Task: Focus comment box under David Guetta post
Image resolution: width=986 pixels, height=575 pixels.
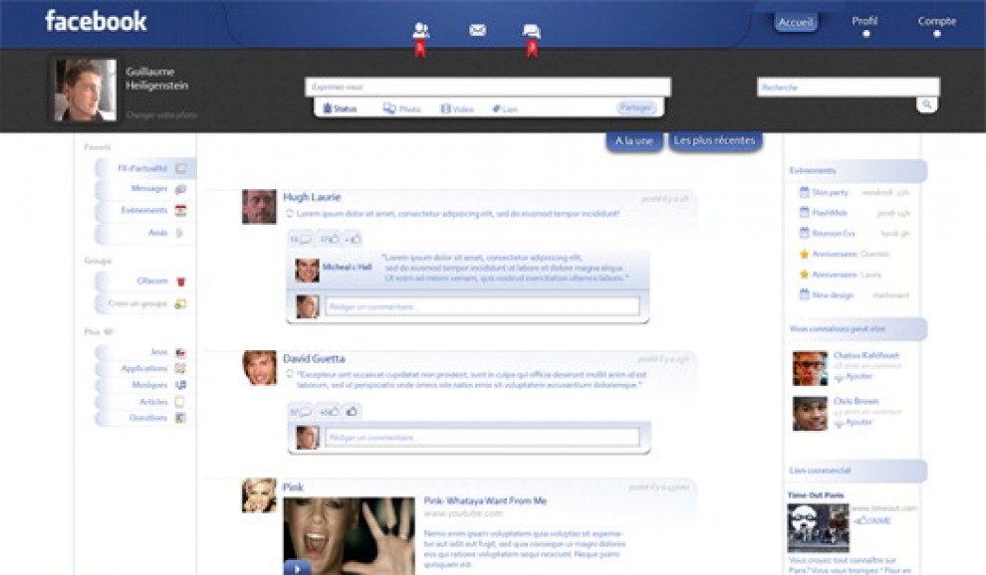Action: 482,438
